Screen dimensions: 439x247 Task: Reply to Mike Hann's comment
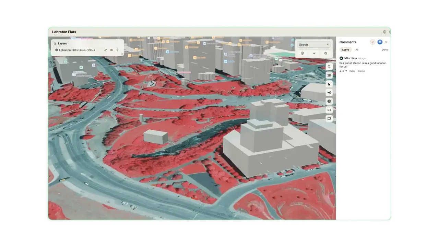coord(352,71)
